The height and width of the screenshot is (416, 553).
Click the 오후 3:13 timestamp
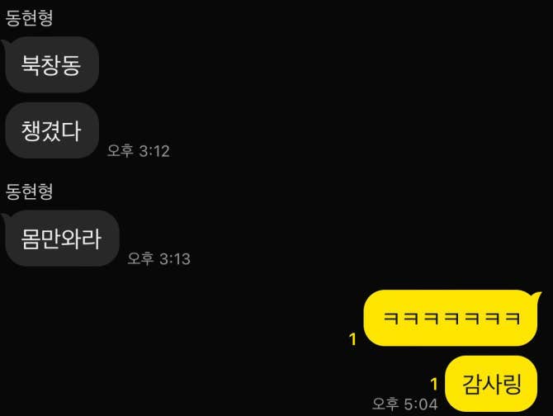pos(158,259)
